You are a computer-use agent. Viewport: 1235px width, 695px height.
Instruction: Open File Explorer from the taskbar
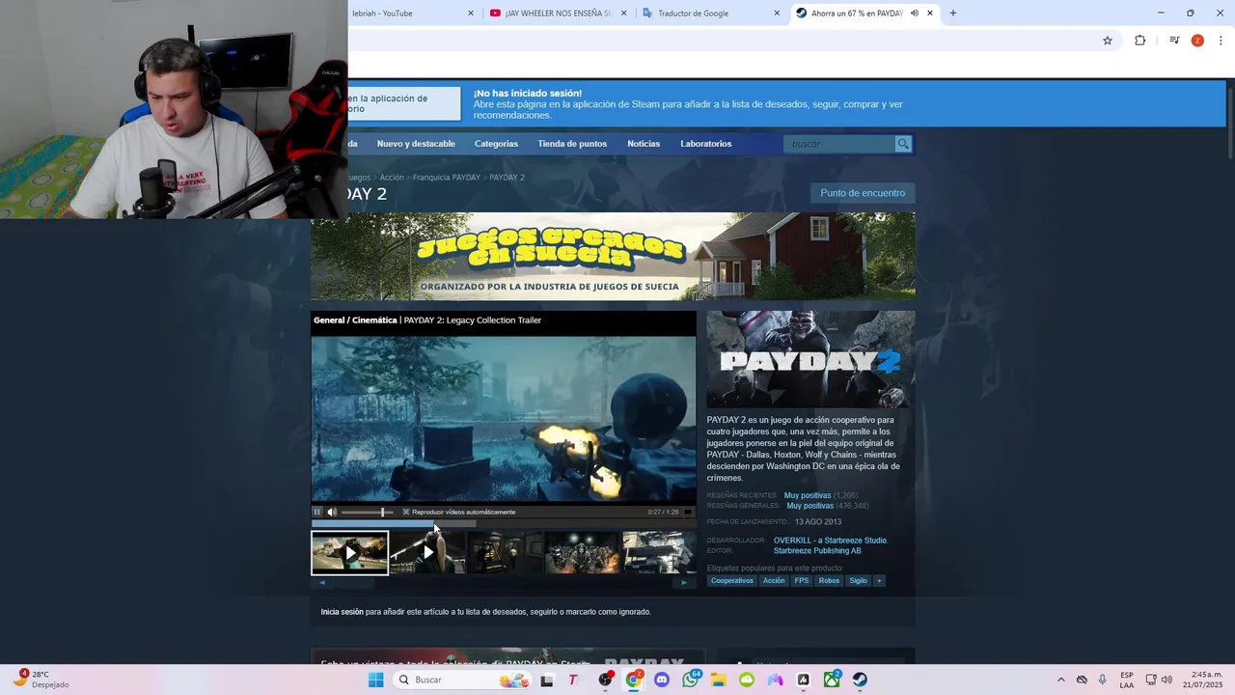(x=718, y=680)
